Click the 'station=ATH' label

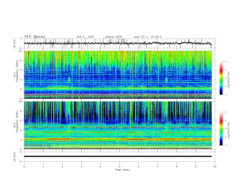pos(113,37)
